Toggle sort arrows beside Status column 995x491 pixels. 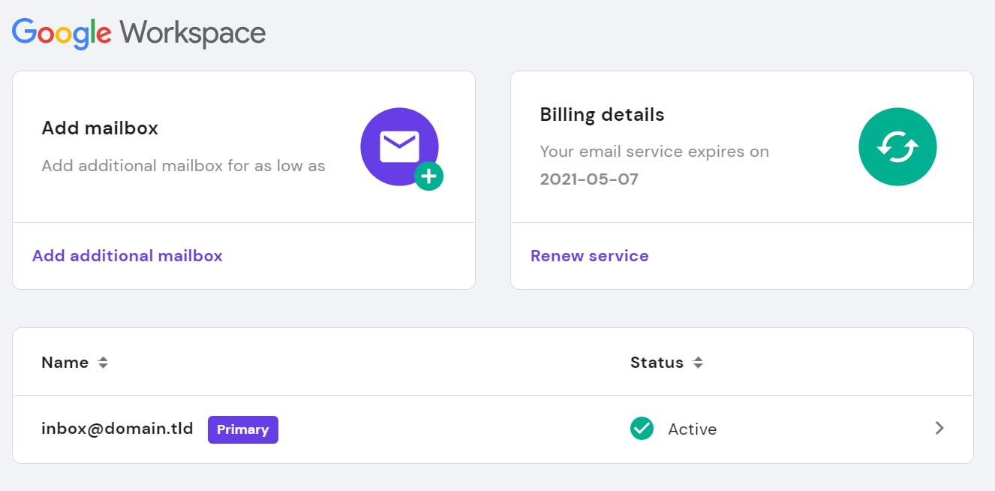[698, 363]
